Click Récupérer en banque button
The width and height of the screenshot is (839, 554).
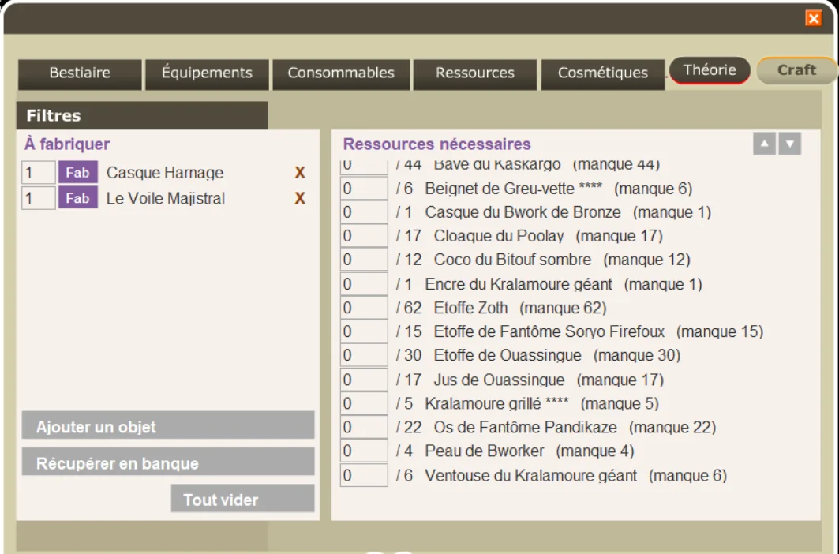pyautogui.click(x=168, y=462)
